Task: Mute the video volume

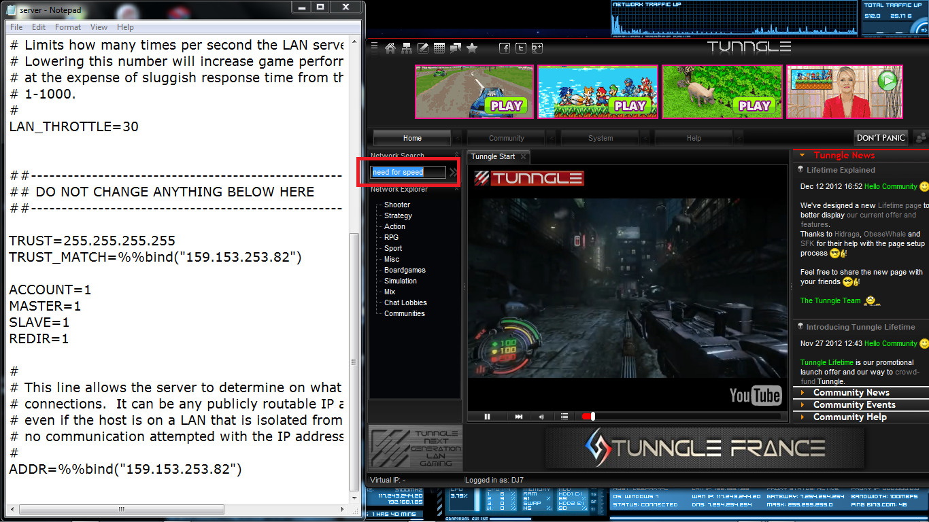Action: 541,417
